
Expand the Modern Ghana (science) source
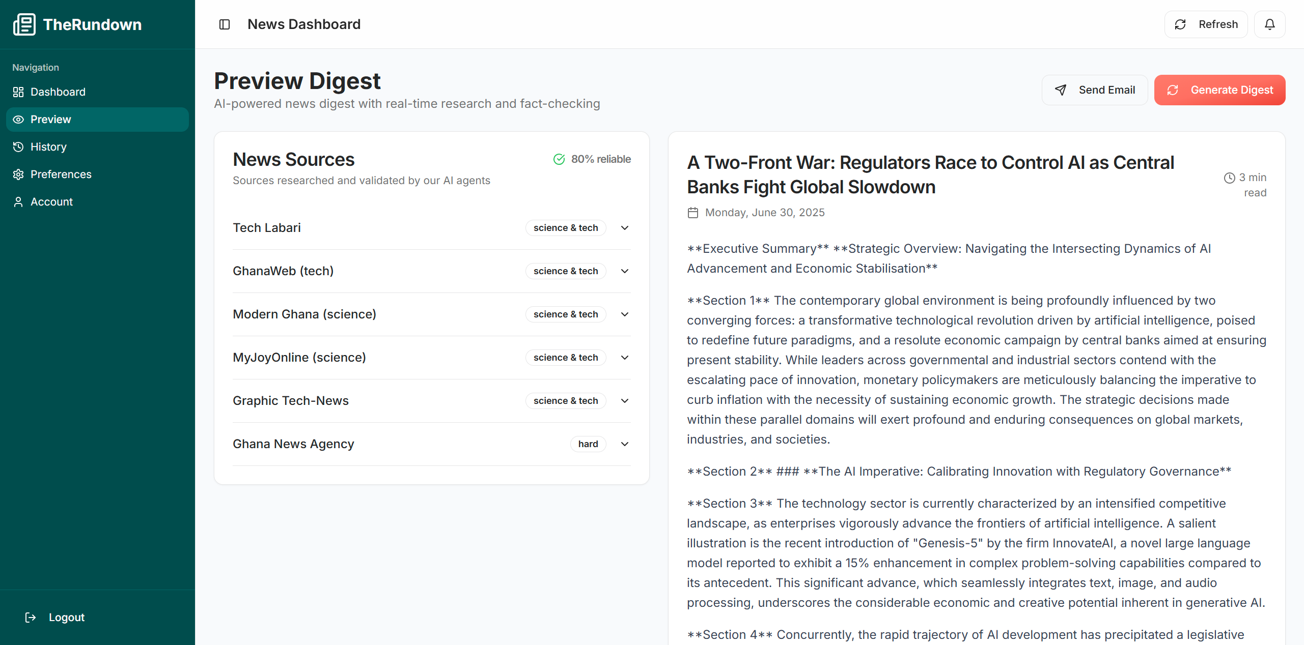[625, 314]
